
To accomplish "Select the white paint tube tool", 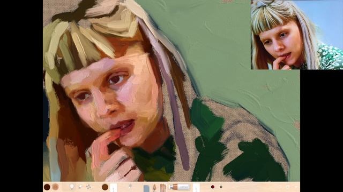I will tap(180, 187).
